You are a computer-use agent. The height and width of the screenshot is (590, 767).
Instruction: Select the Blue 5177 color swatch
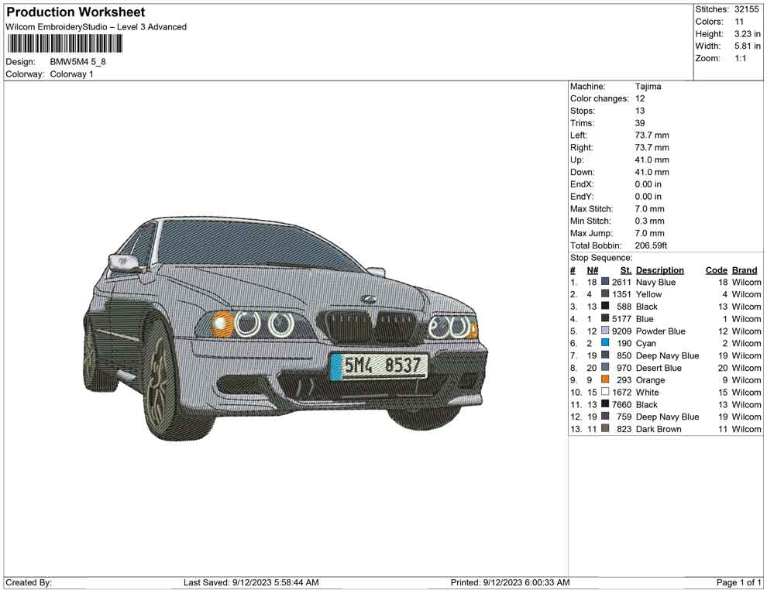click(605, 319)
